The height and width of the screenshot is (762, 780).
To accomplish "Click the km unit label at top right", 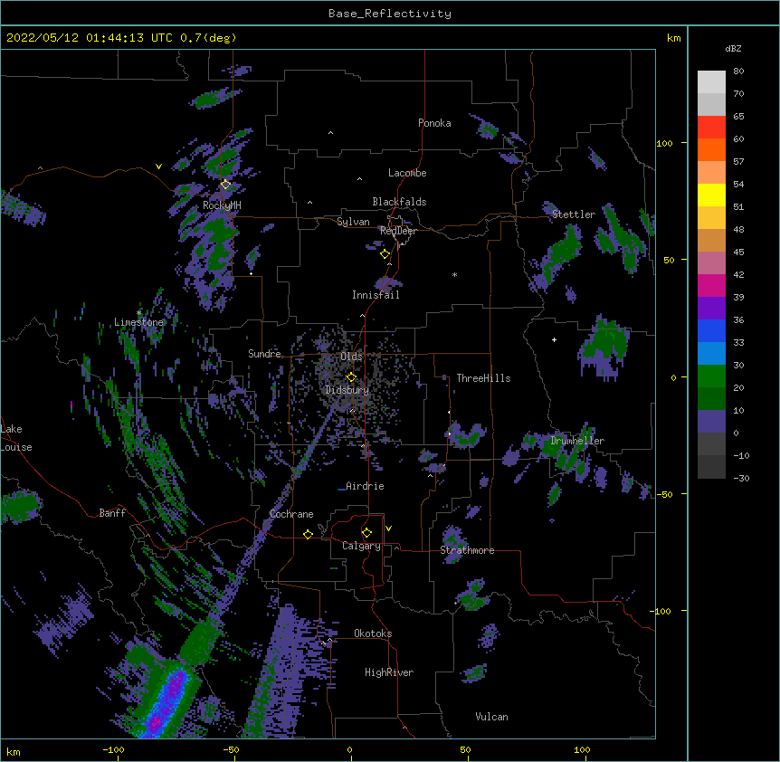I will coord(673,38).
